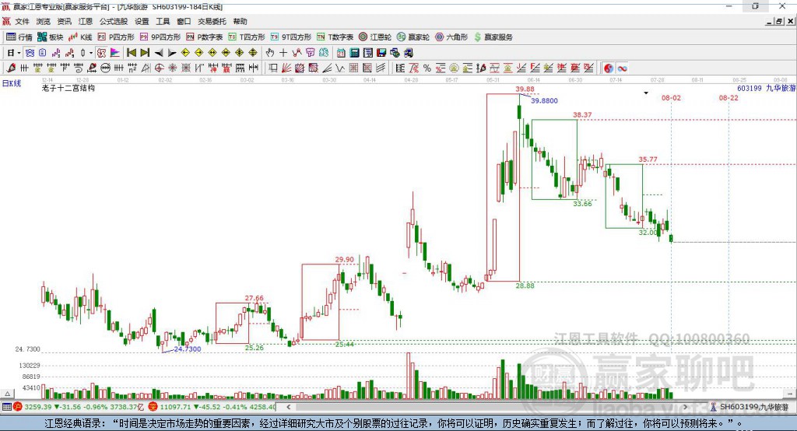Open the 帮助 menu
Screen dimensions: 797x431
point(240,21)
